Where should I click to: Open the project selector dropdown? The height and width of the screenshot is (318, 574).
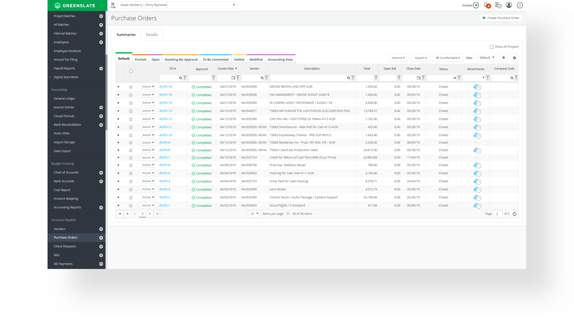(177, 5)
